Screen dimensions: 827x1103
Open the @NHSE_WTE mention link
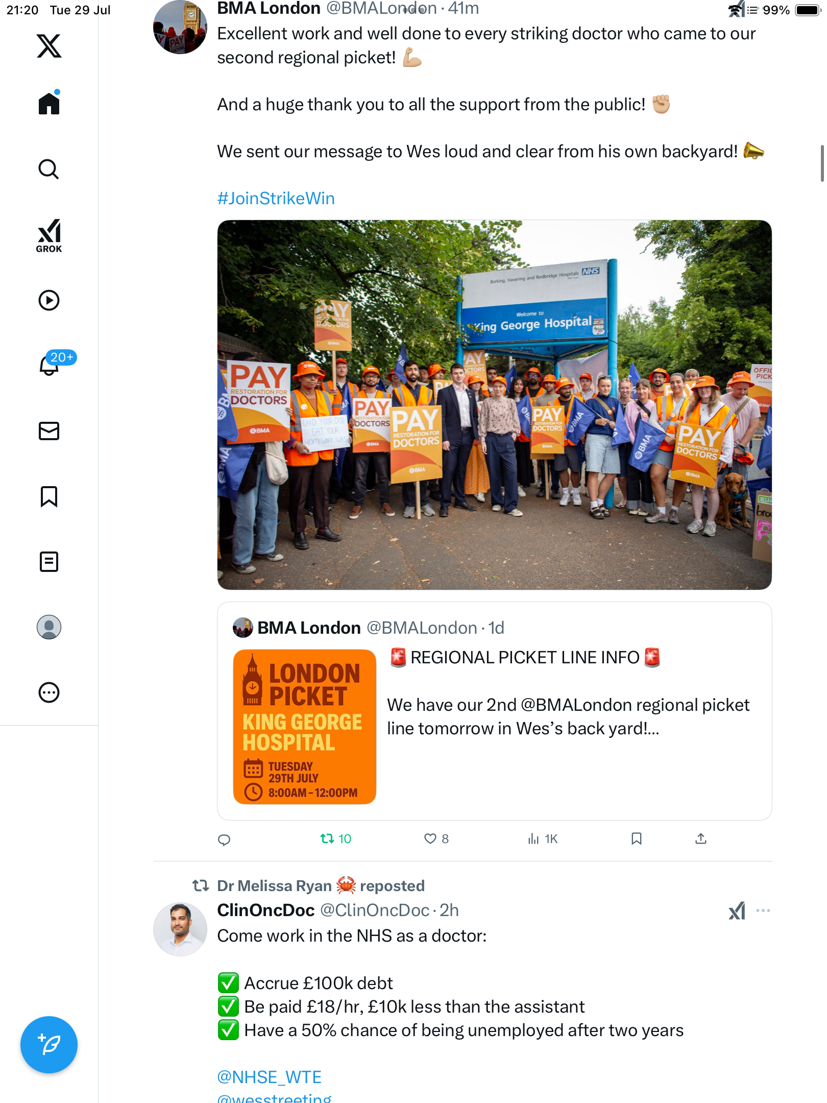coord(270,1077)
